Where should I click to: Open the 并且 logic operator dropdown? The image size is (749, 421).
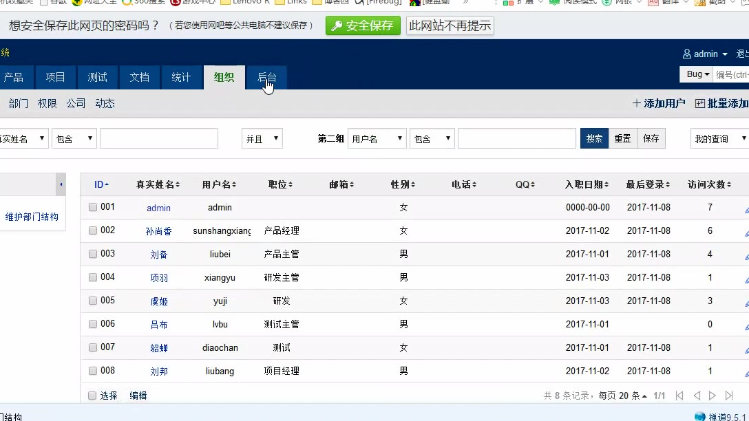coord(262,139)
